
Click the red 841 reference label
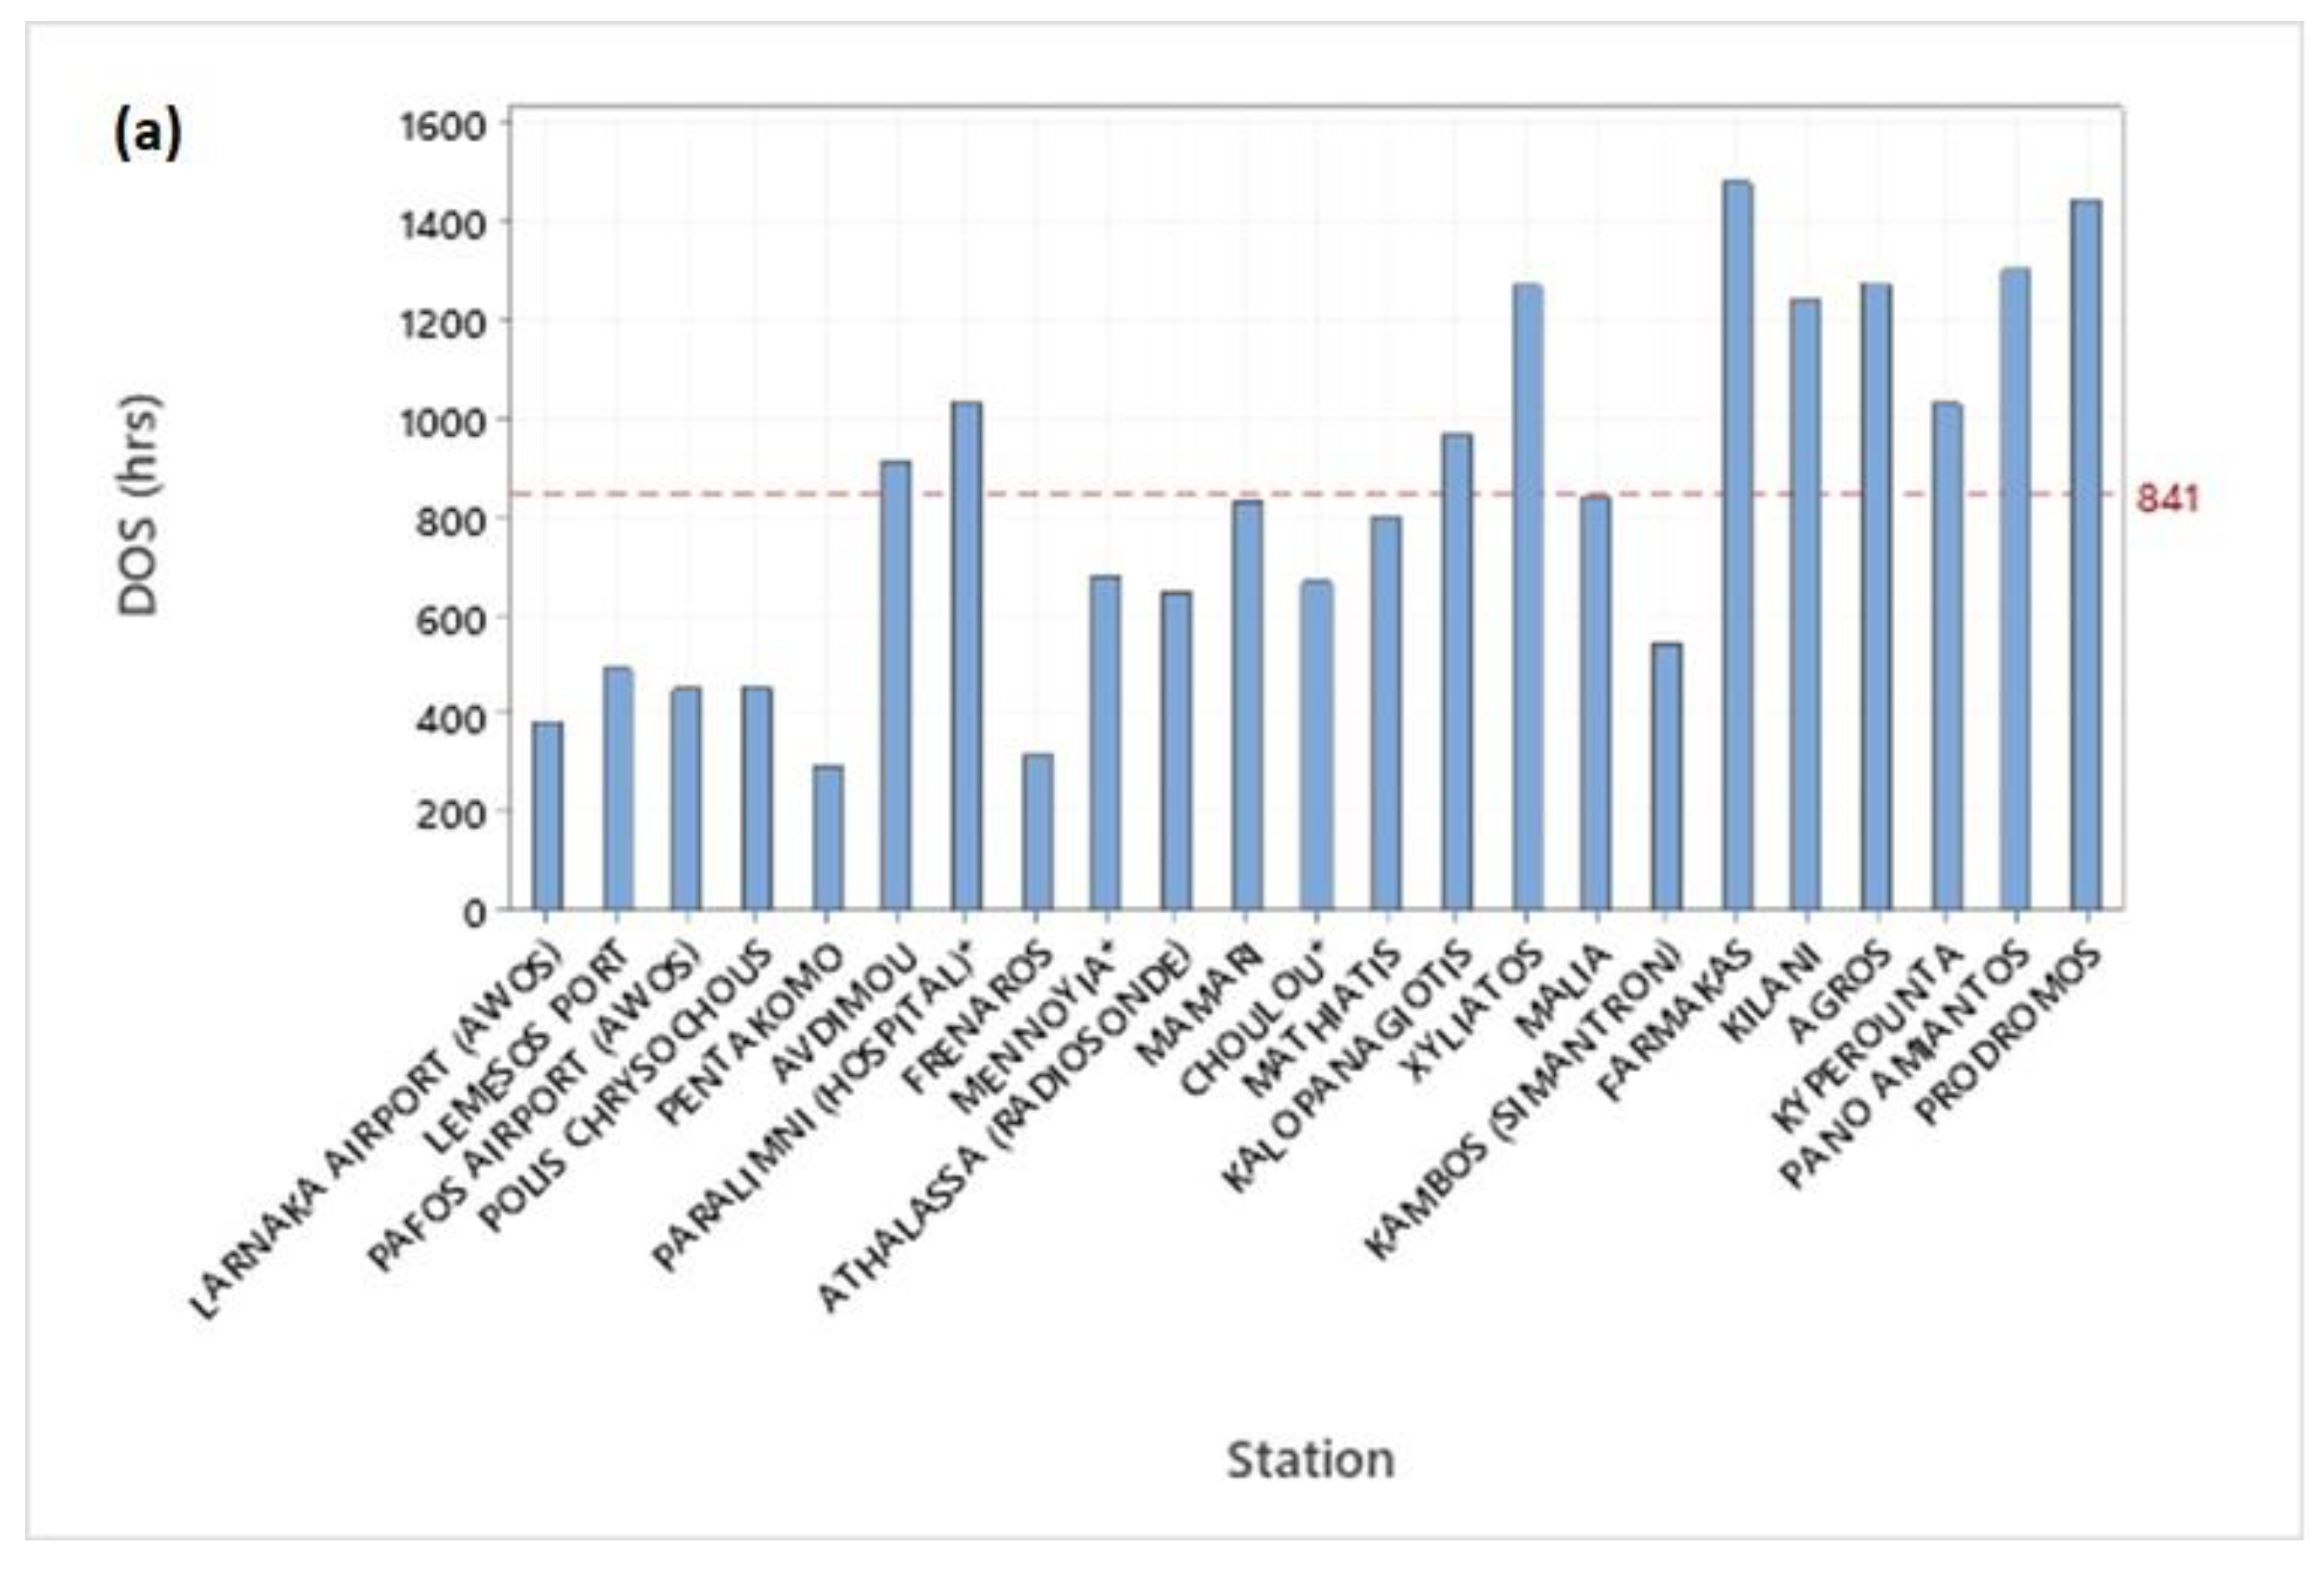[2168, 498]
